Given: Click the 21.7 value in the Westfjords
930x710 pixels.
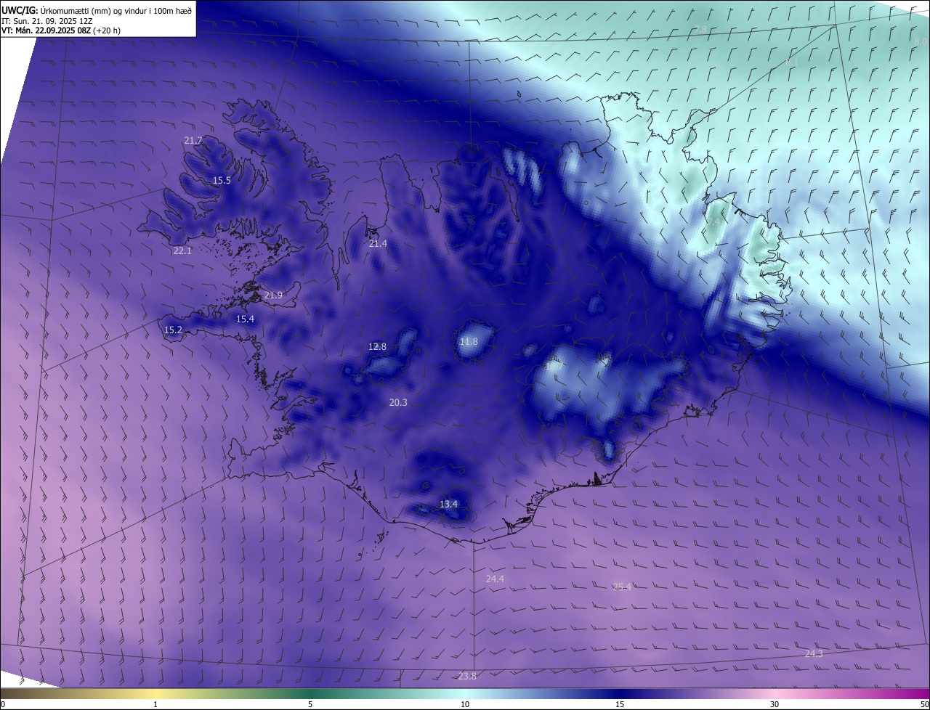Looking at the screenshot, I should click(x=193, y=140).
